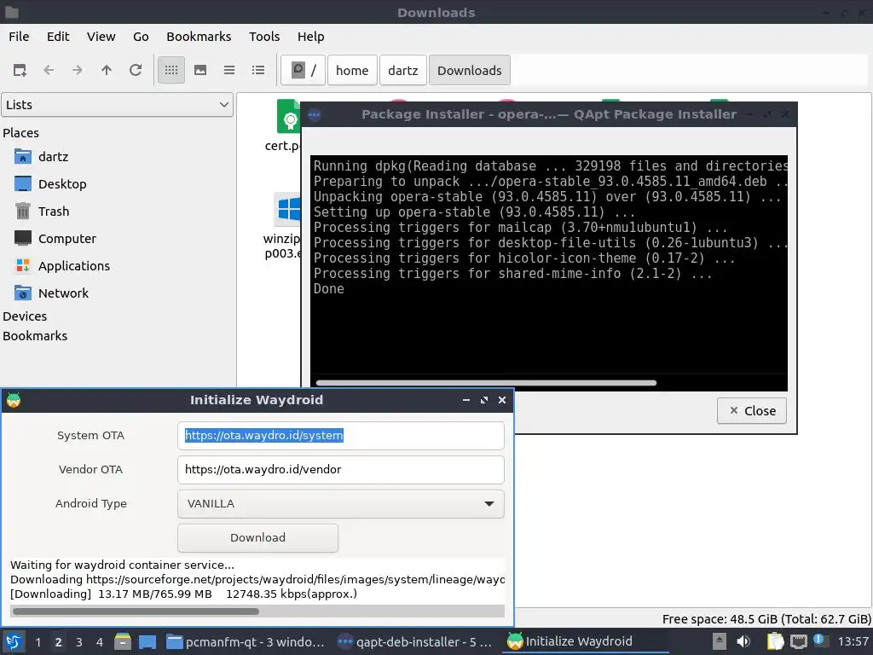This screenshot has height=655, width=873.
Task: Switch to Initialize Waydroid taskbar entry
Action: tap(585, 642)
